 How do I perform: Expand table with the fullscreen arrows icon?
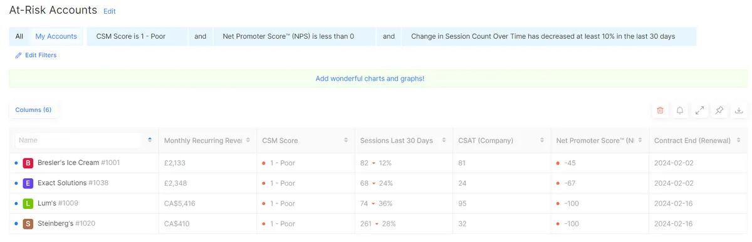pos(700,110)
